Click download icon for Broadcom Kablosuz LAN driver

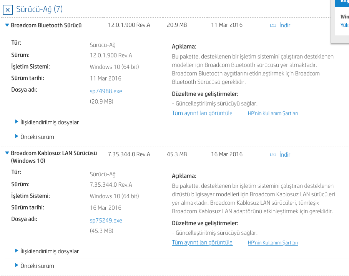pyautogui.click(x=273, y=154)
